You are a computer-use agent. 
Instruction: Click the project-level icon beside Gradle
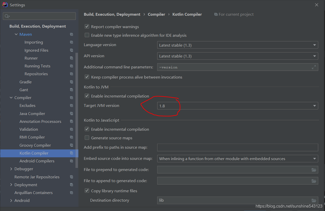(x=72, y=82)
